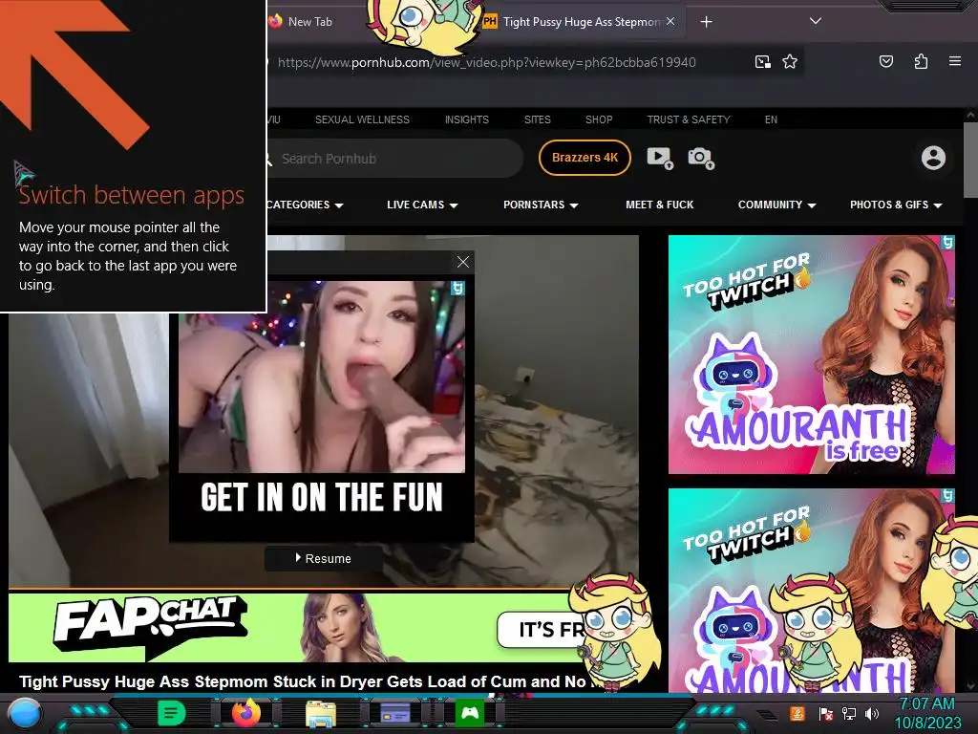Open the Windows Start orb
978x734 pixels.
(x=24, y=715)
